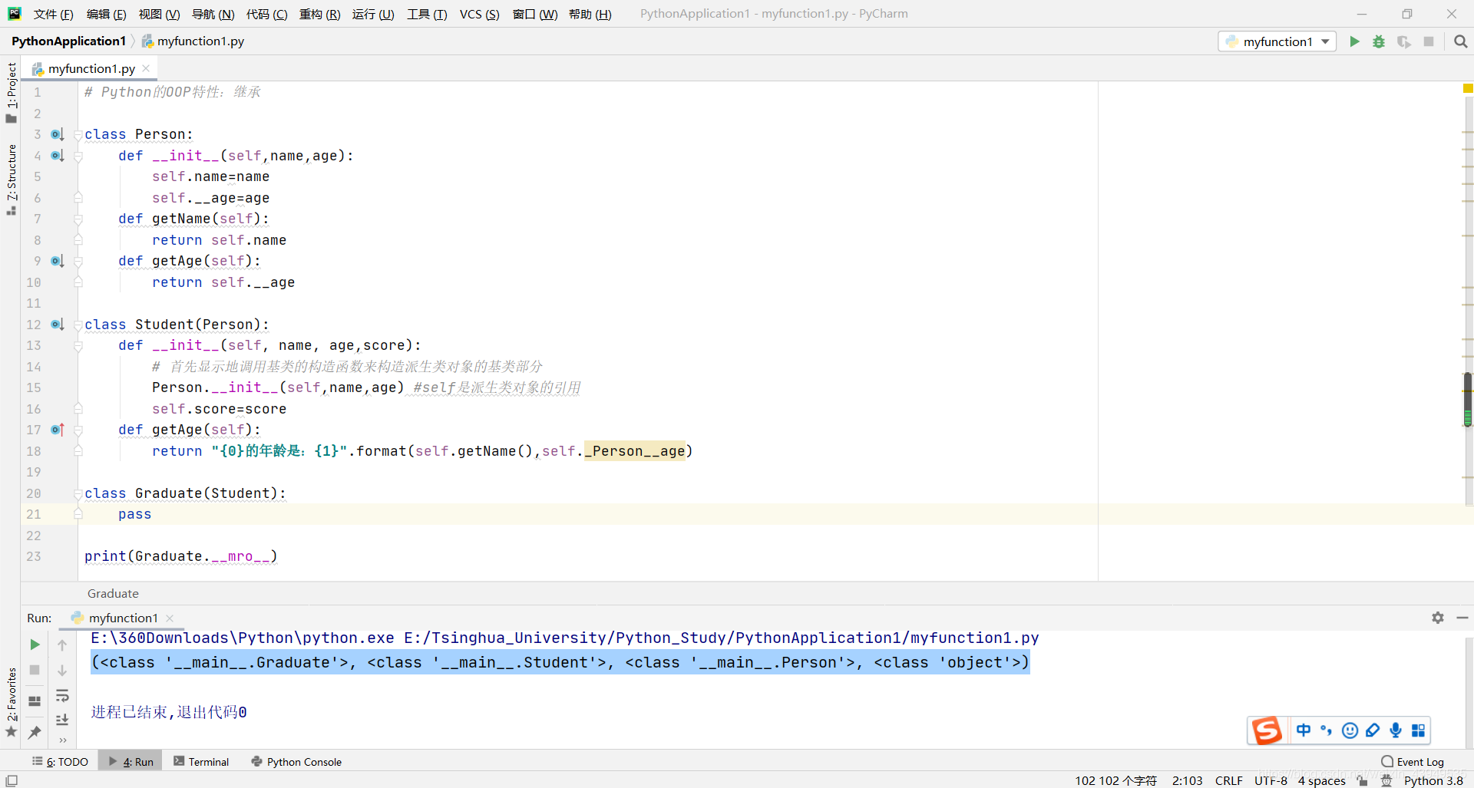Click PythonApplication1 breadcrumb in navigation bar
Viewport: 1474px width, 788px height.
click(x=68, y=41)
